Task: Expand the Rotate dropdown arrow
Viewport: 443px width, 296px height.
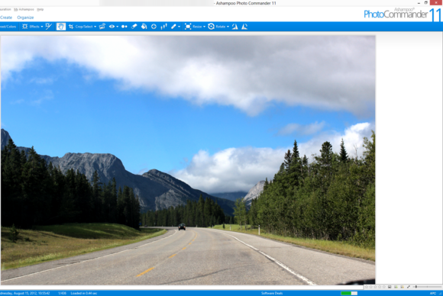Action: (x=228, y=27)
